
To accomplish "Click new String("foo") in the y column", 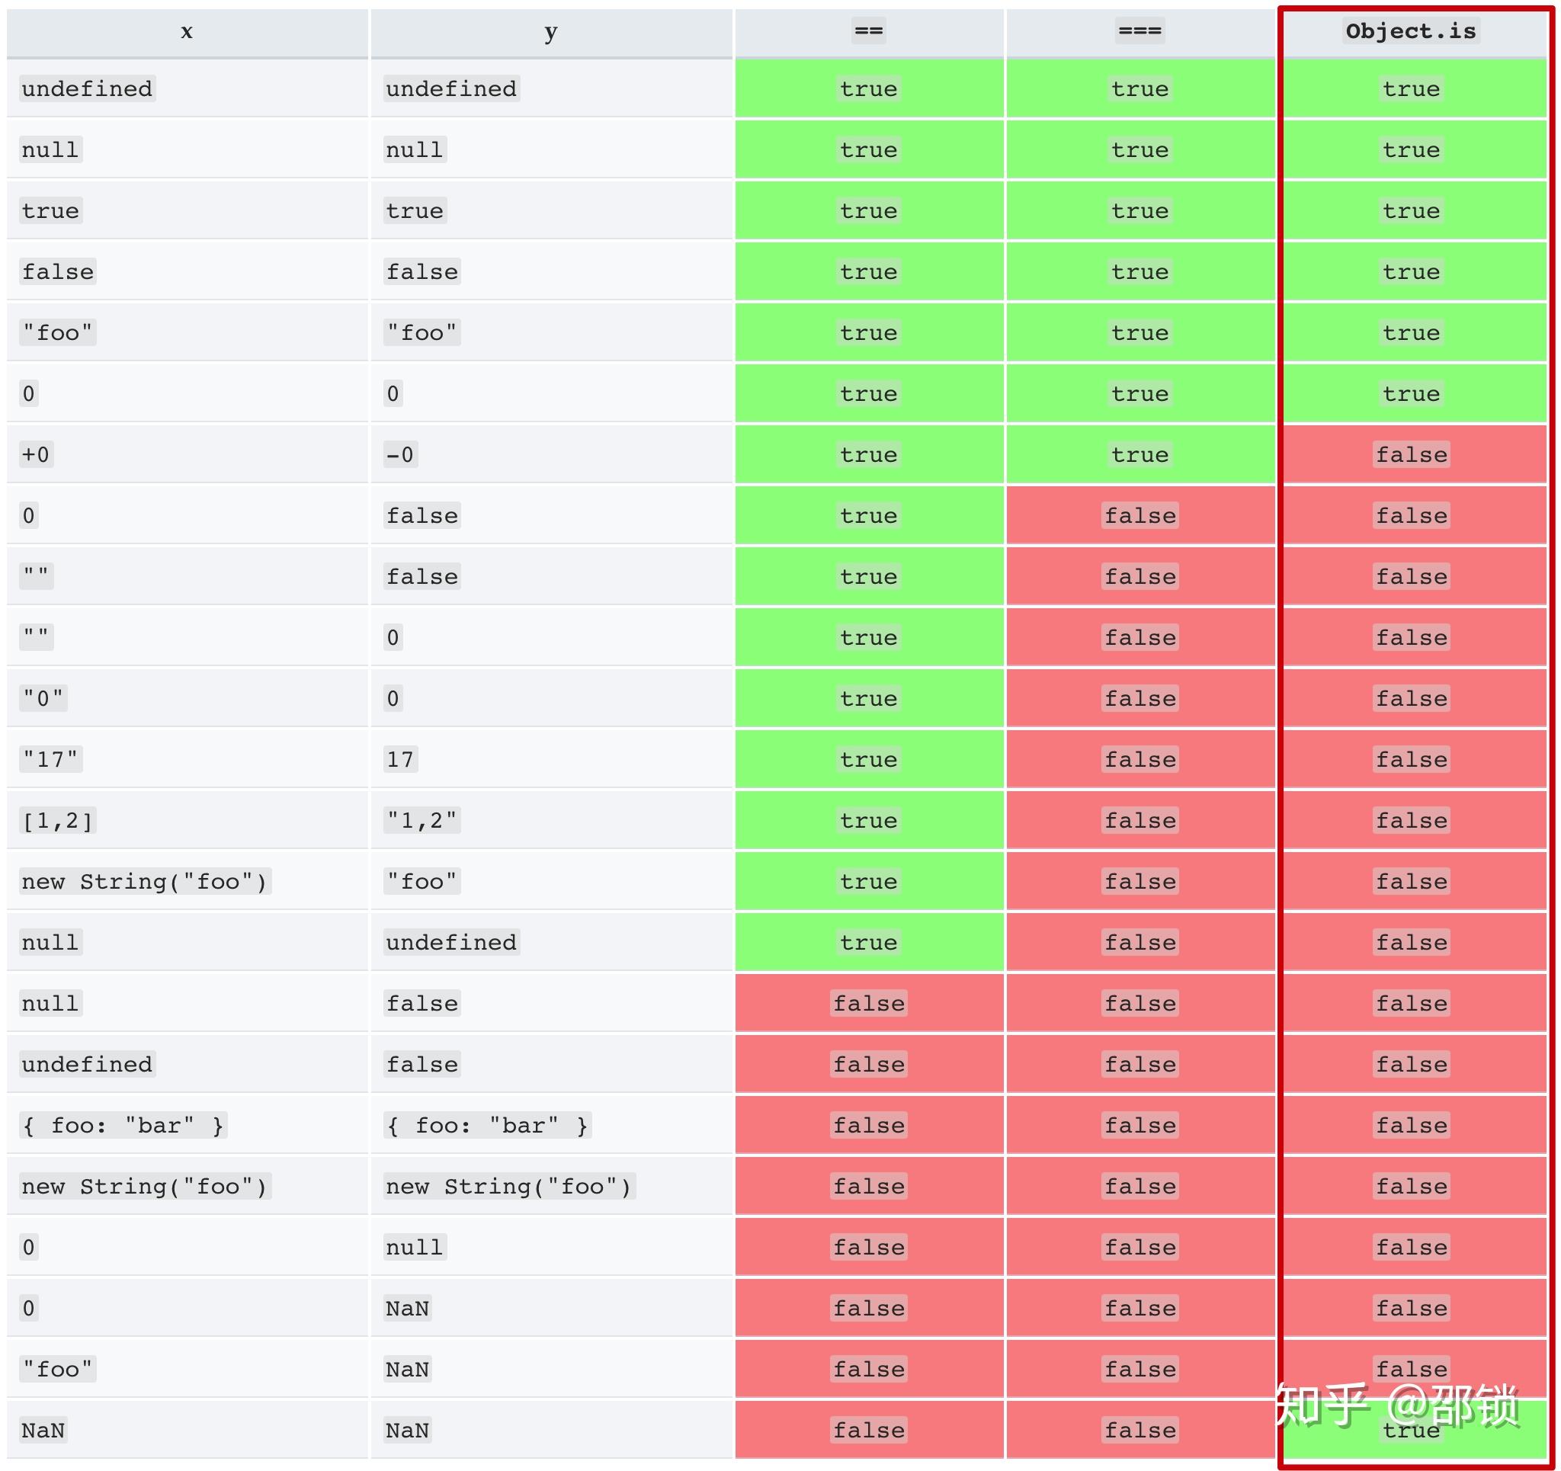I will tap(509, 1186).
